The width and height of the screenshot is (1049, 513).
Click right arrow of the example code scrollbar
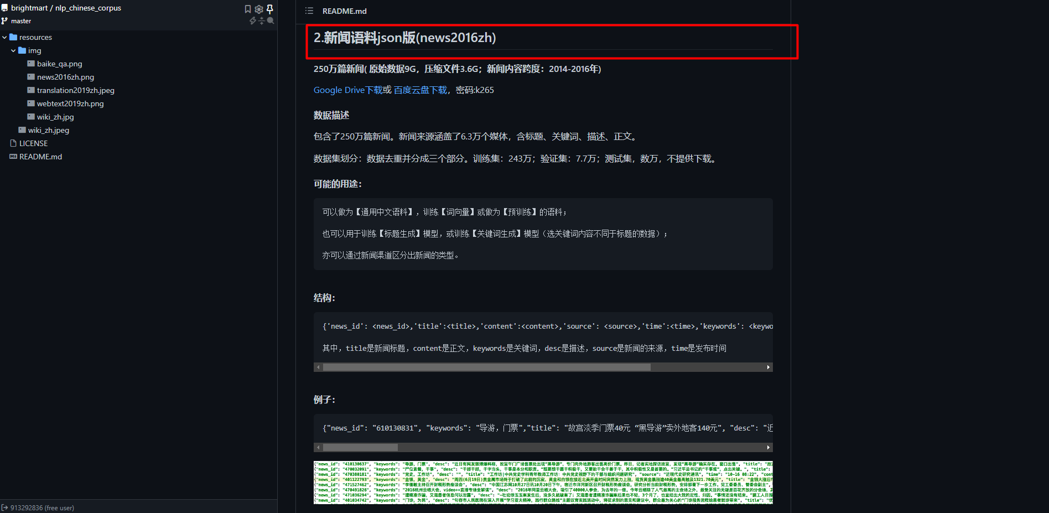click(768, 448)
